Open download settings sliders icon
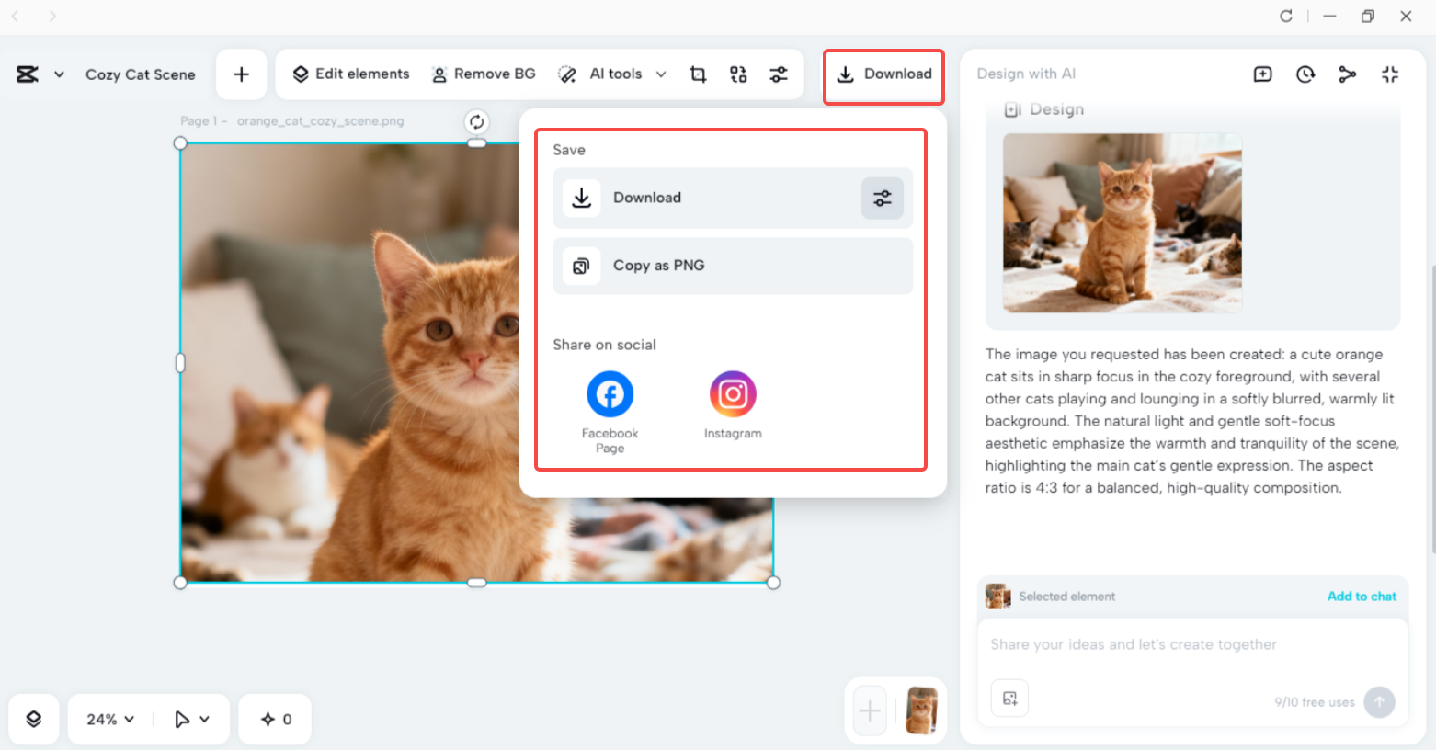This screenshot has height=750, width=1436. [883, 198]
